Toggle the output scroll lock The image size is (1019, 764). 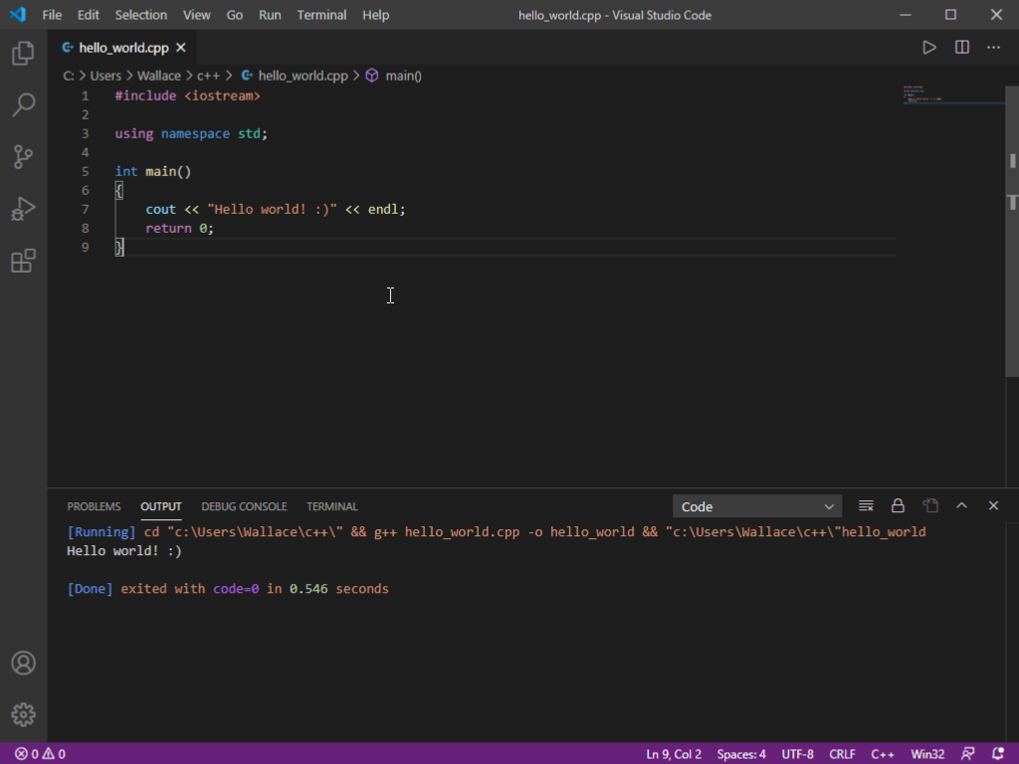[898, 505]
